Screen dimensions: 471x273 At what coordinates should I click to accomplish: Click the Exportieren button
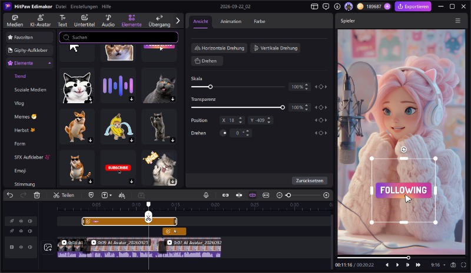(x=413, y=6)
